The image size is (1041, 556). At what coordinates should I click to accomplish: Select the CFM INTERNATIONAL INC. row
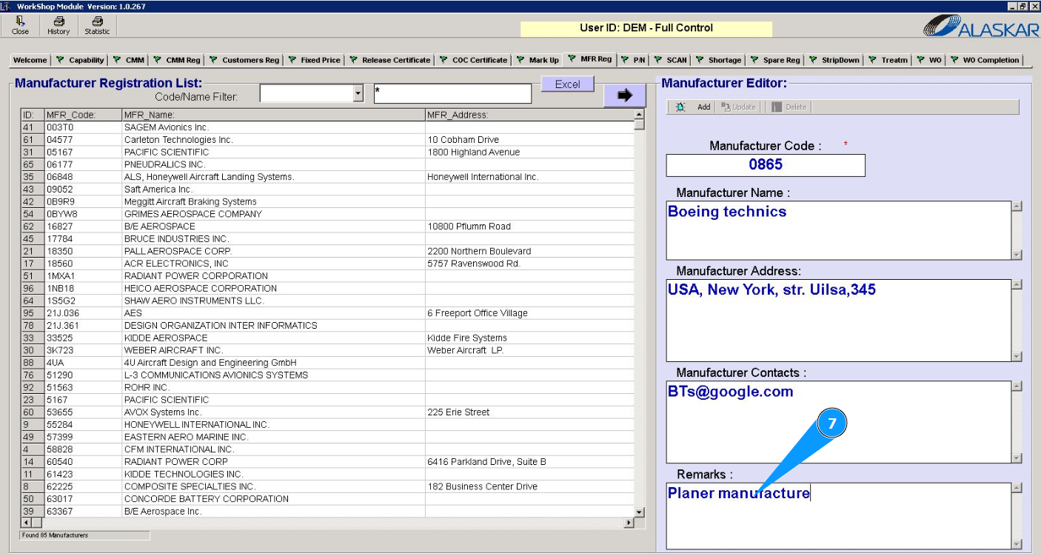327,449
